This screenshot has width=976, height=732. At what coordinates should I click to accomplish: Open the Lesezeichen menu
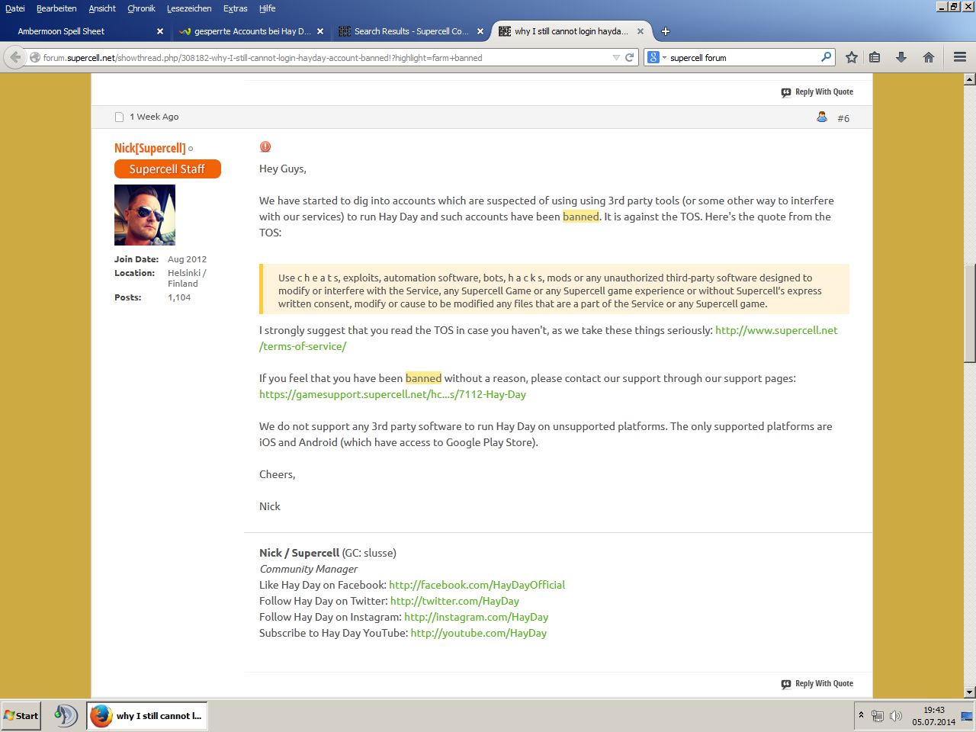click(x=189, y=8)
